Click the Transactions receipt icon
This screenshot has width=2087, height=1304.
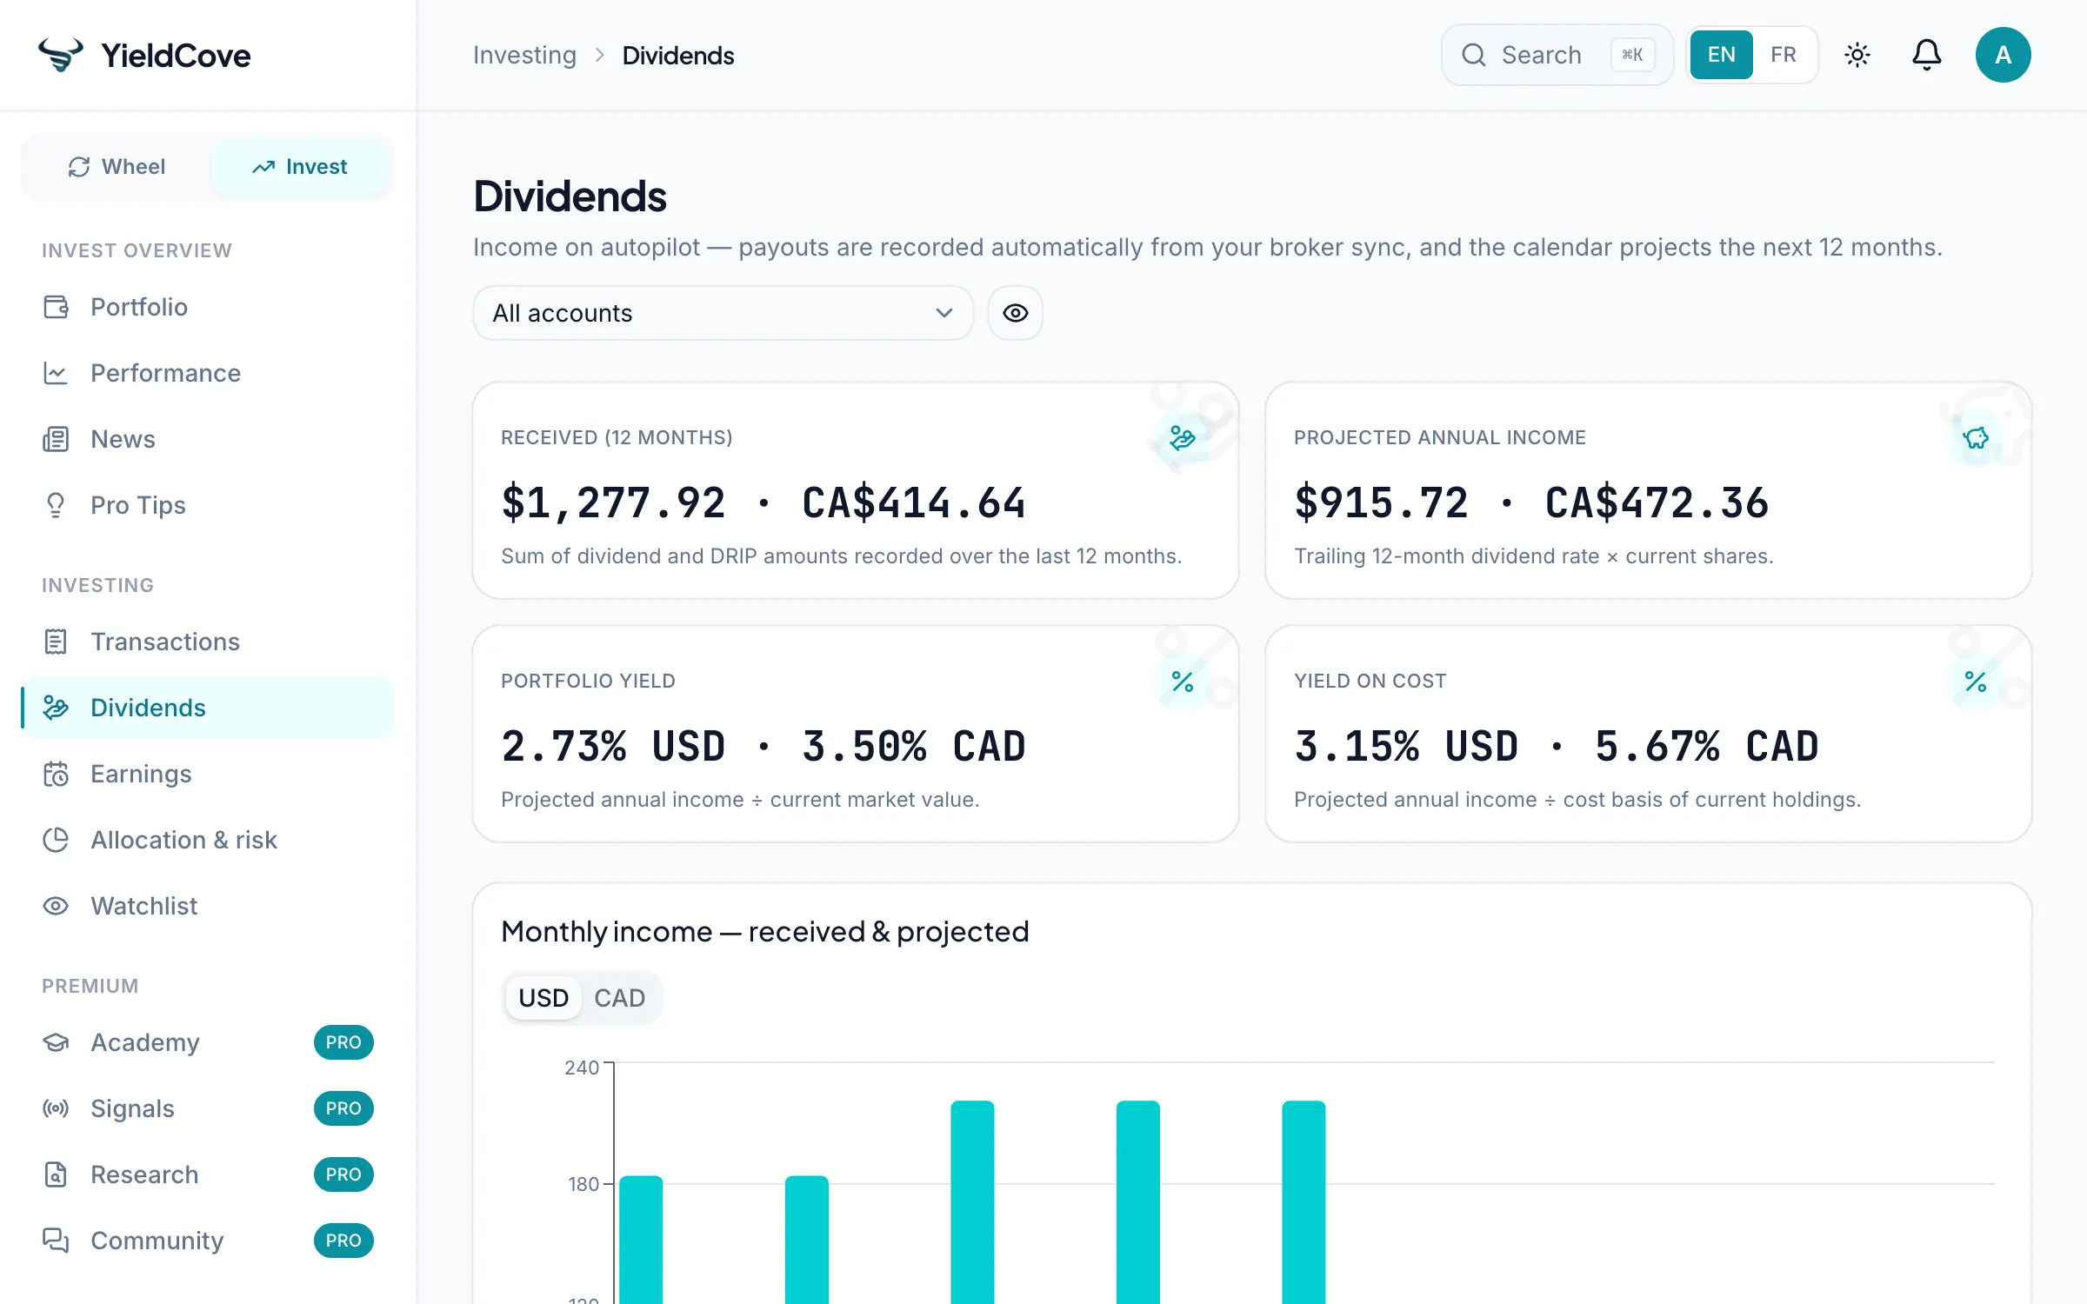pos(56,642)
